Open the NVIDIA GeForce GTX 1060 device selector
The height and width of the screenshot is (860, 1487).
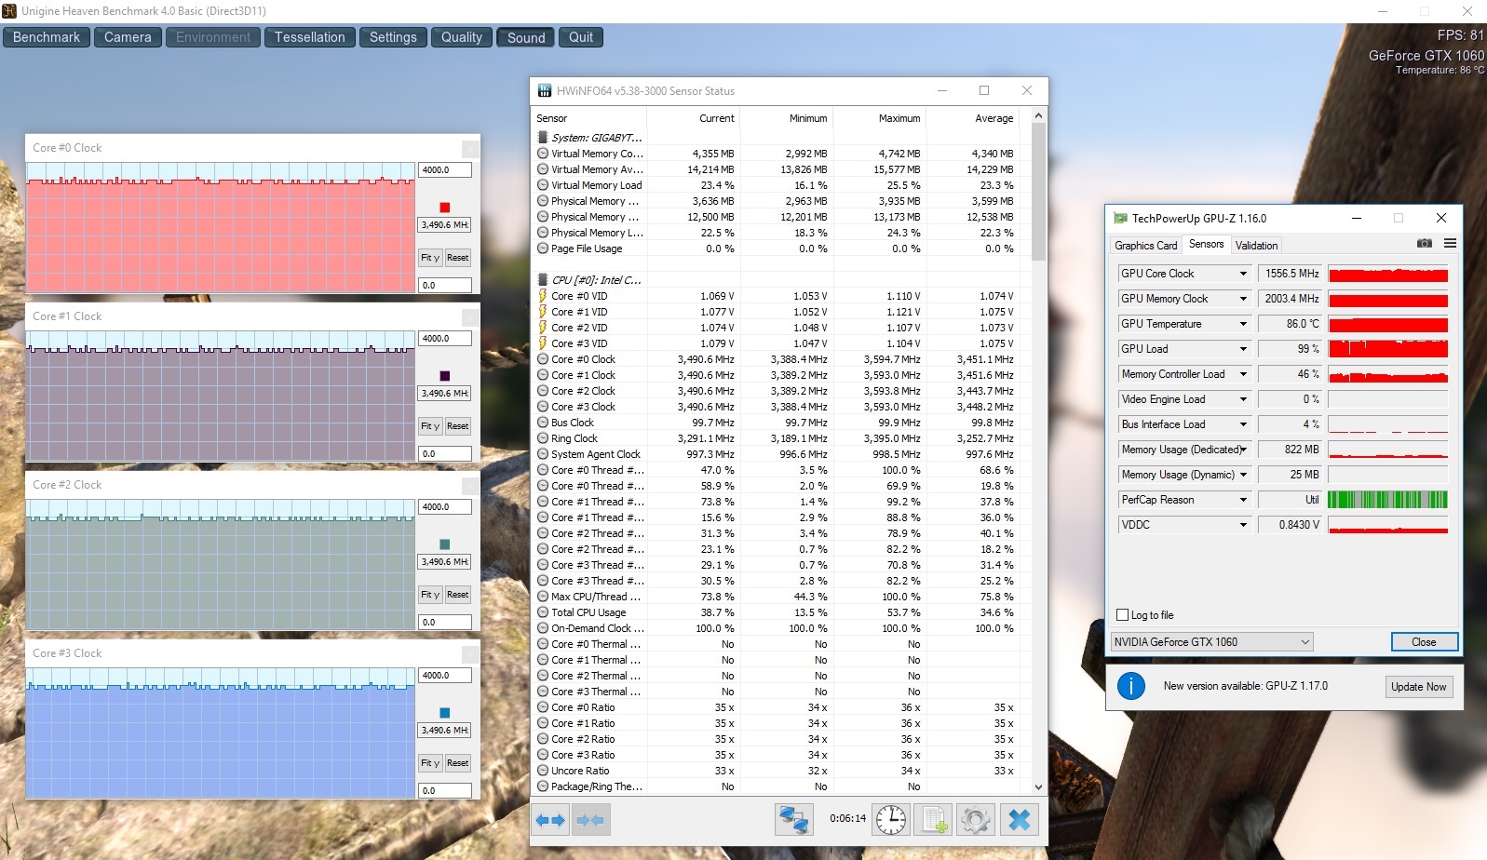click(1211, 642)
